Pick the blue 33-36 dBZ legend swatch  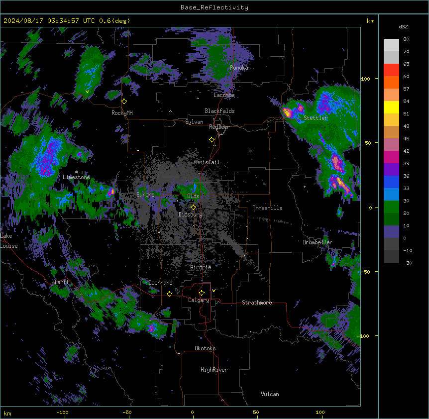(x=391, y=182)
